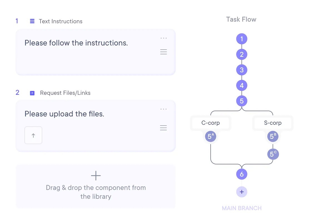The width and height of the screenshot is (309, 224).
Task: Click the instruction text Please follow the instructions
Action: coord(76,43)
